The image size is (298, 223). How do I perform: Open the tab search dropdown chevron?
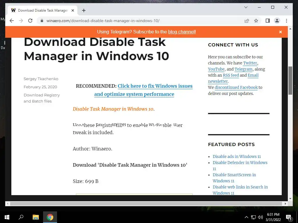pyautogui.click(x=246, y=7)
